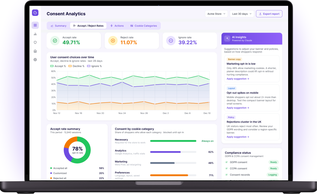Select the Accept / Reject Rates tab
Screen dimensions: 317x194
88,26
